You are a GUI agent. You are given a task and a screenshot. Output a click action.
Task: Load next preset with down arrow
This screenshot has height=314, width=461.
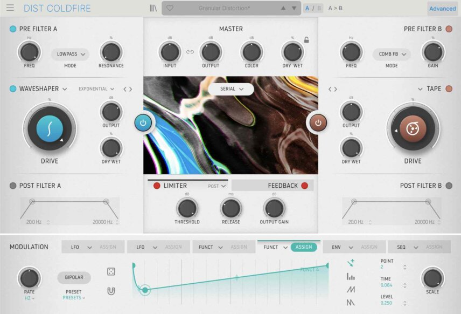click(294, 8)
